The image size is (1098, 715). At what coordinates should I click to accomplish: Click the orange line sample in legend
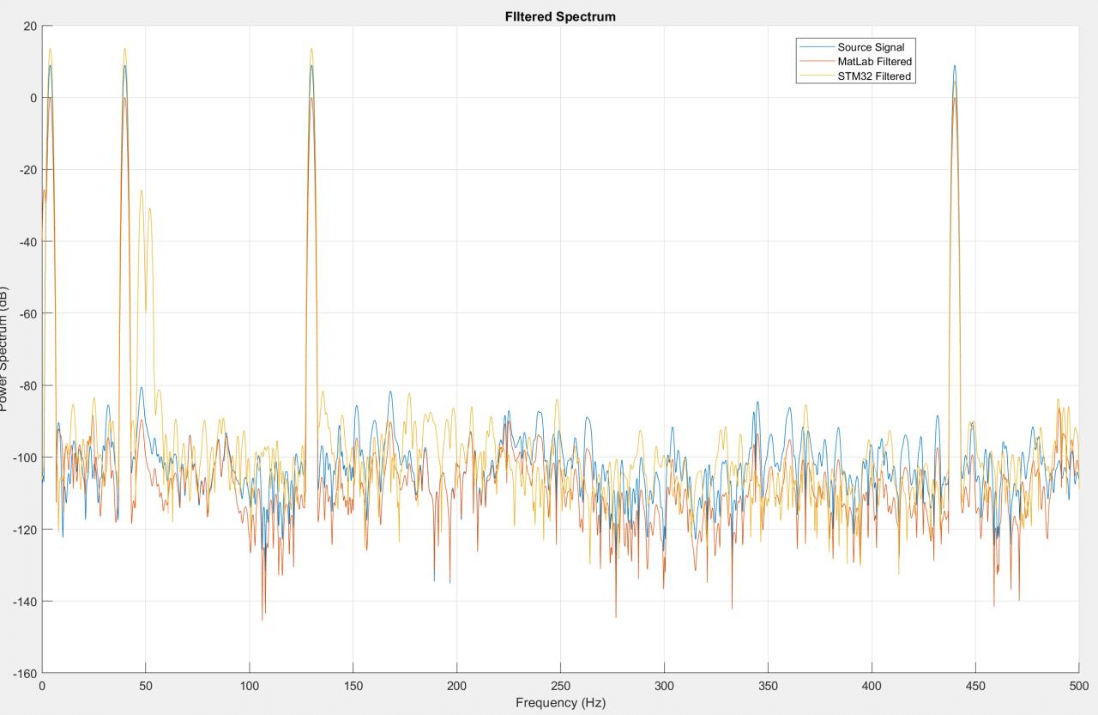pos(816,62)
